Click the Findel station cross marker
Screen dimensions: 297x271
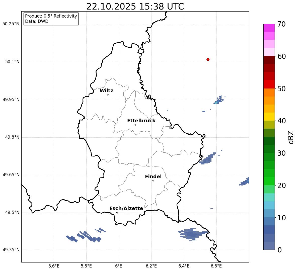pyautogui.click(x=153, y=181)
